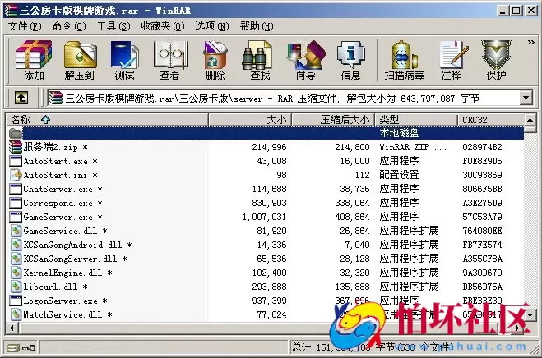Sort by 类型 column header
The width and height of the screenshot is (542, 358).
[416, 120]
